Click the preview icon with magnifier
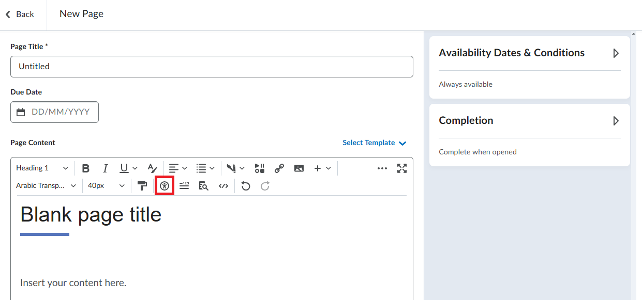 [203, 186]
